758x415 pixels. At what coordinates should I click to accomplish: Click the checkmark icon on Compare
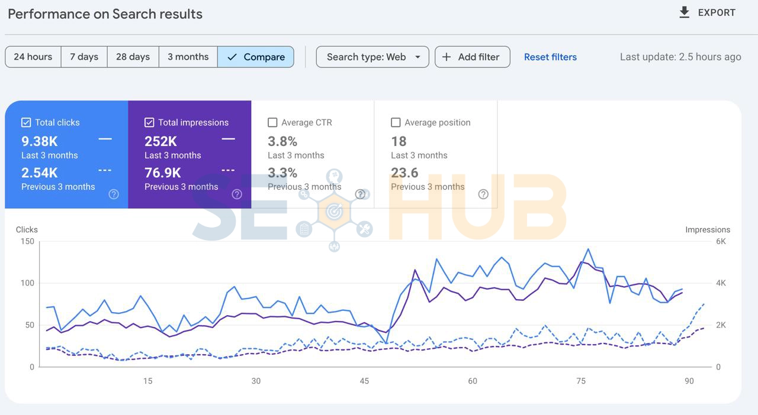point(232,57)
